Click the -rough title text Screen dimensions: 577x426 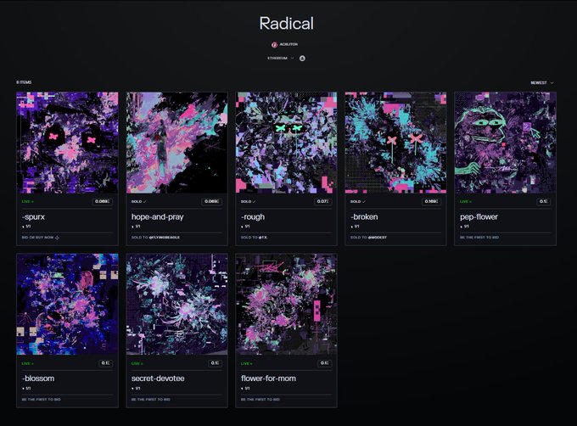(x=253, y=216)
